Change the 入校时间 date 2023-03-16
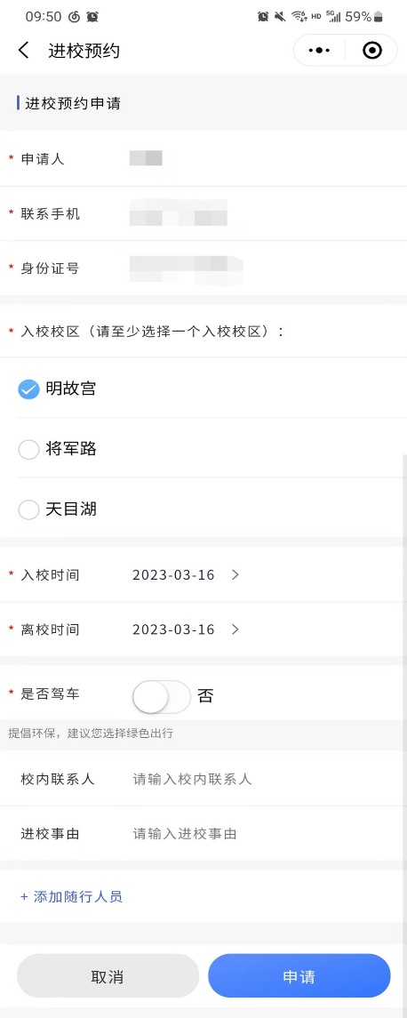 click(x=173, y=575)
